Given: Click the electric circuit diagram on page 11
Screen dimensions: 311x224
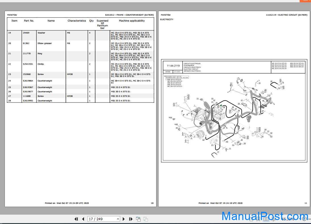Looking at the screenshot, I should tap(234, 111).
